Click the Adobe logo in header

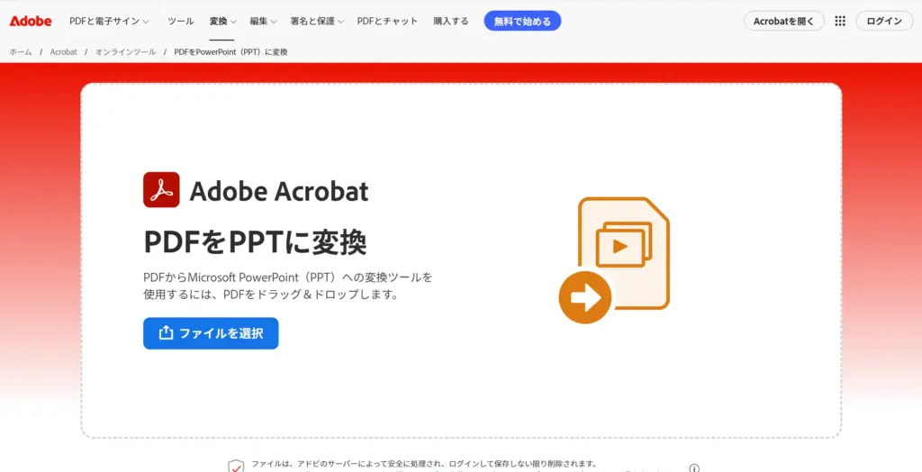[x=31, y=22]
